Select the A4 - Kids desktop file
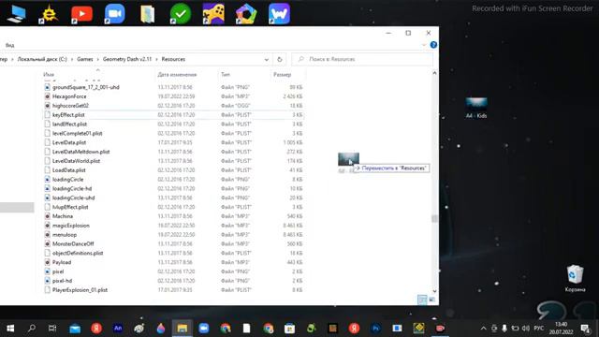Screen dimensions: 599x337 tap(476, 109)
